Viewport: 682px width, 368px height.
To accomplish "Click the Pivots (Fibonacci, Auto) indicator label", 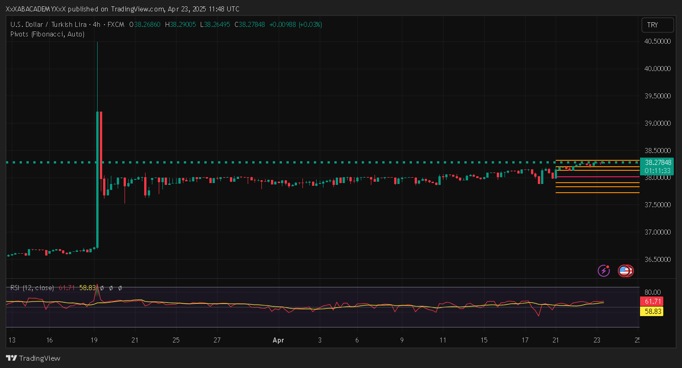I will click(47, 34).
